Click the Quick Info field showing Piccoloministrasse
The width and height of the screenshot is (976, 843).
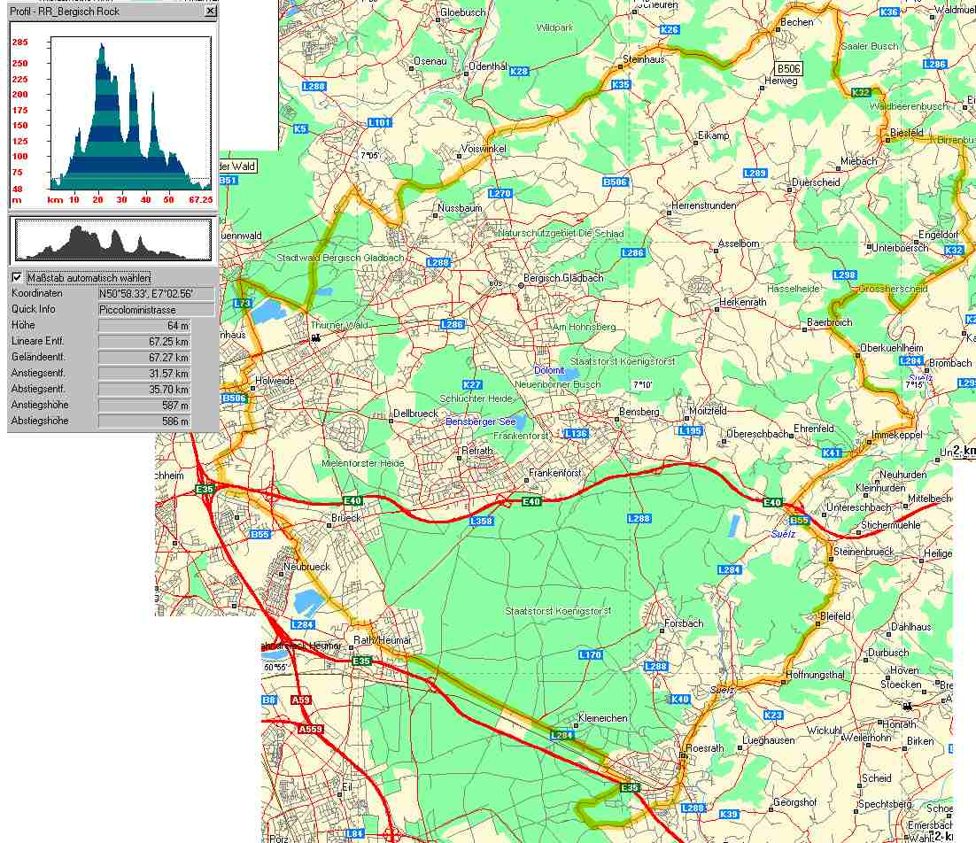156,310
